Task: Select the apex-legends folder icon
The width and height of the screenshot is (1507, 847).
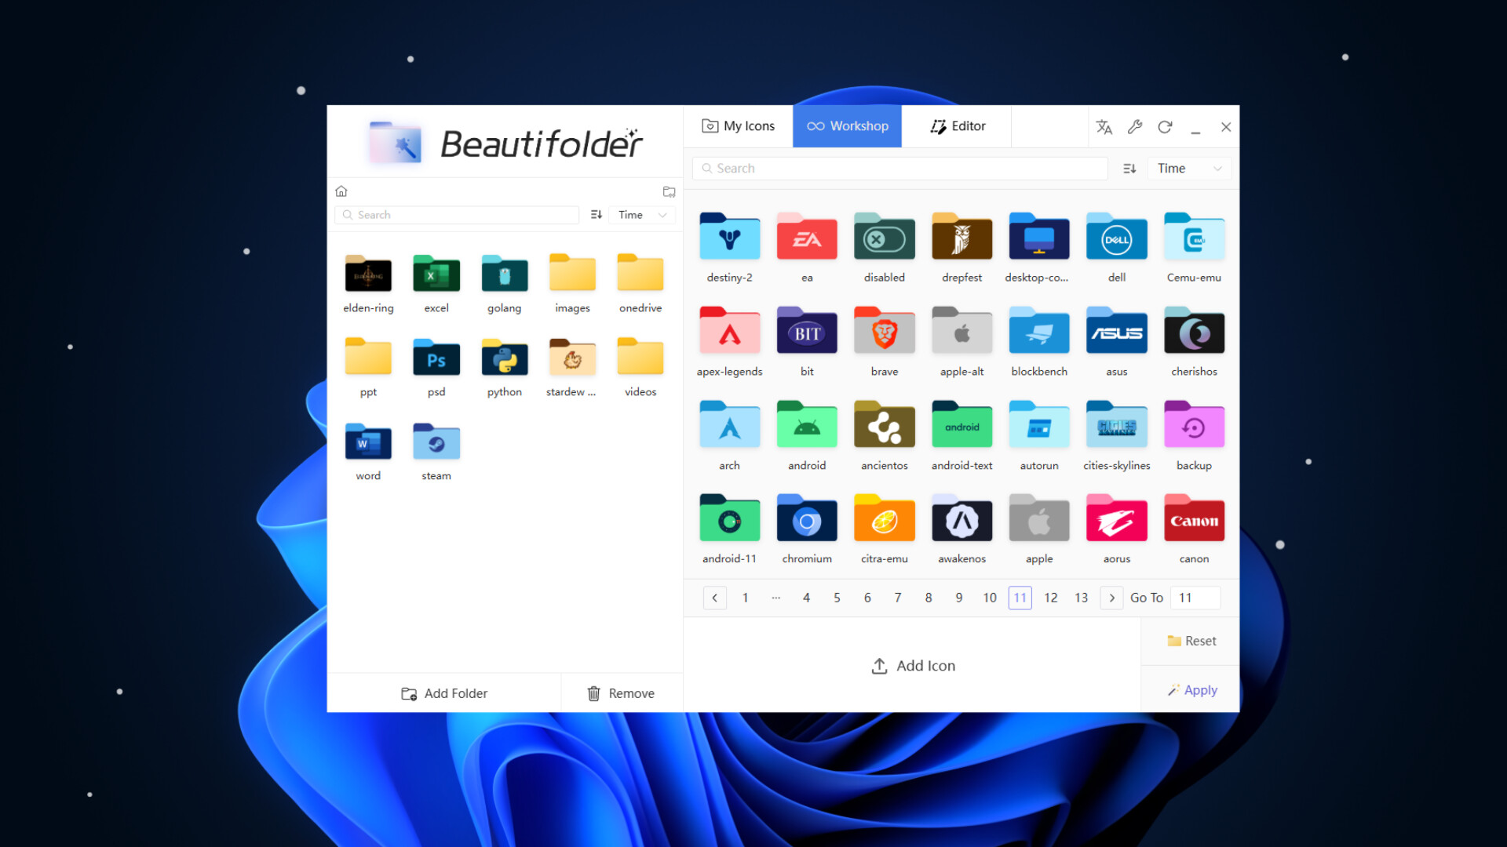Action: (729, 331)
